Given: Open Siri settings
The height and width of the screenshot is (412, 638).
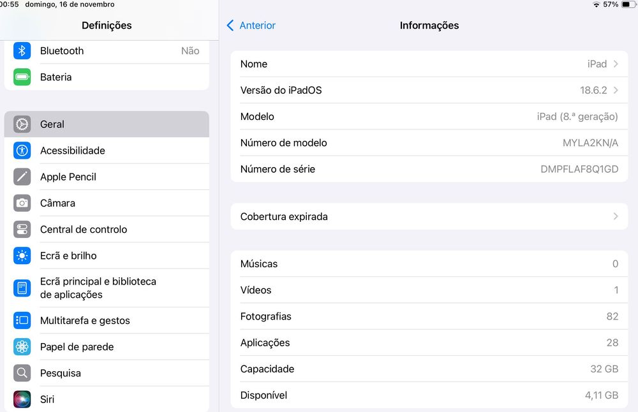Looking at the screenshot, I should tap(107, 399).
